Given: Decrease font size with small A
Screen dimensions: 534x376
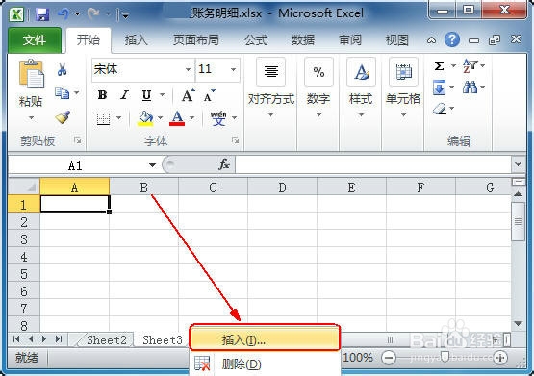Looking at the screenshot, I should (209, 95).
